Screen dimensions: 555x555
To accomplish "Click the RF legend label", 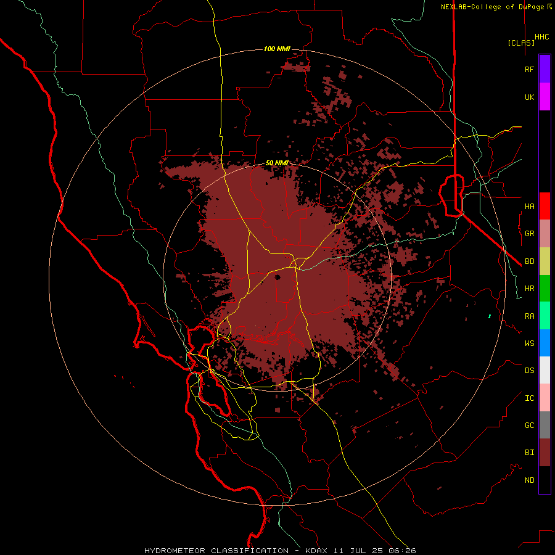I will pyautogui.click(x=529, y=69).
